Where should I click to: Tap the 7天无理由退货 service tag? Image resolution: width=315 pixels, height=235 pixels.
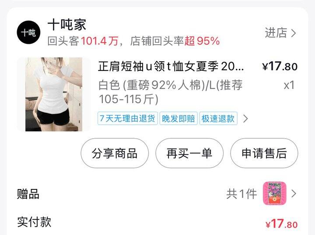coord(128,119)
